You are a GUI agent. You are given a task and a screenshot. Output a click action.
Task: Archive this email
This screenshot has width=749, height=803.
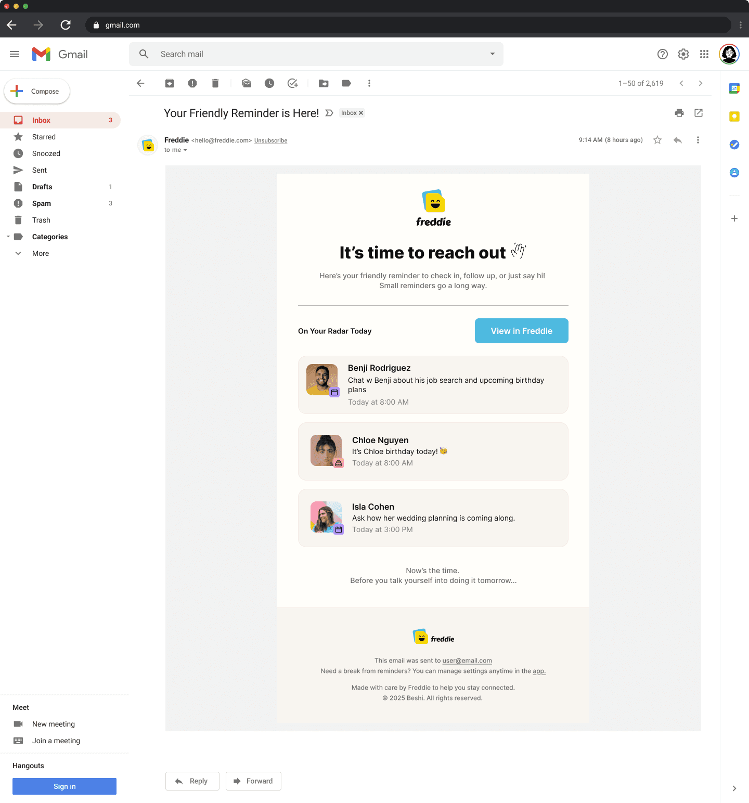[x=170, y=83]
